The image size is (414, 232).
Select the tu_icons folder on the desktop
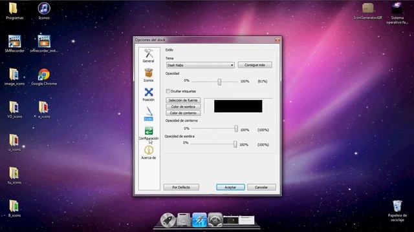[x=14, y=175]
